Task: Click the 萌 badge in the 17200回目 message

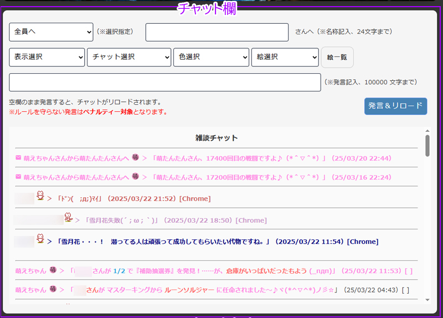Action: click(x=136, y=177)
